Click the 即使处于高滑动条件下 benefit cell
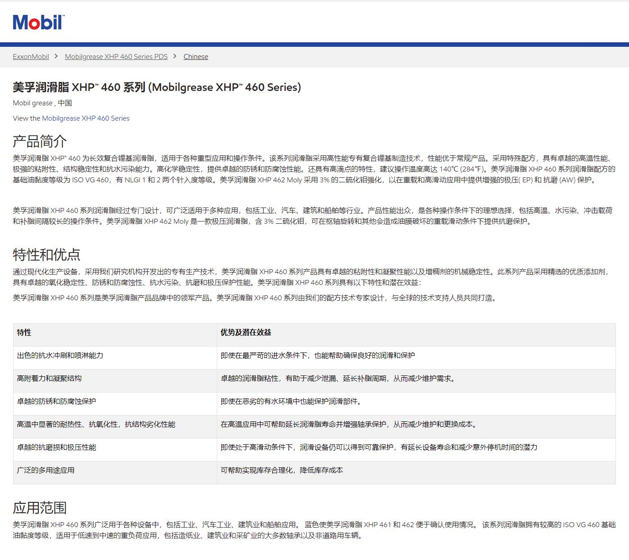The width and height of the screenshot is (629, 560). [x=416, y=450]
